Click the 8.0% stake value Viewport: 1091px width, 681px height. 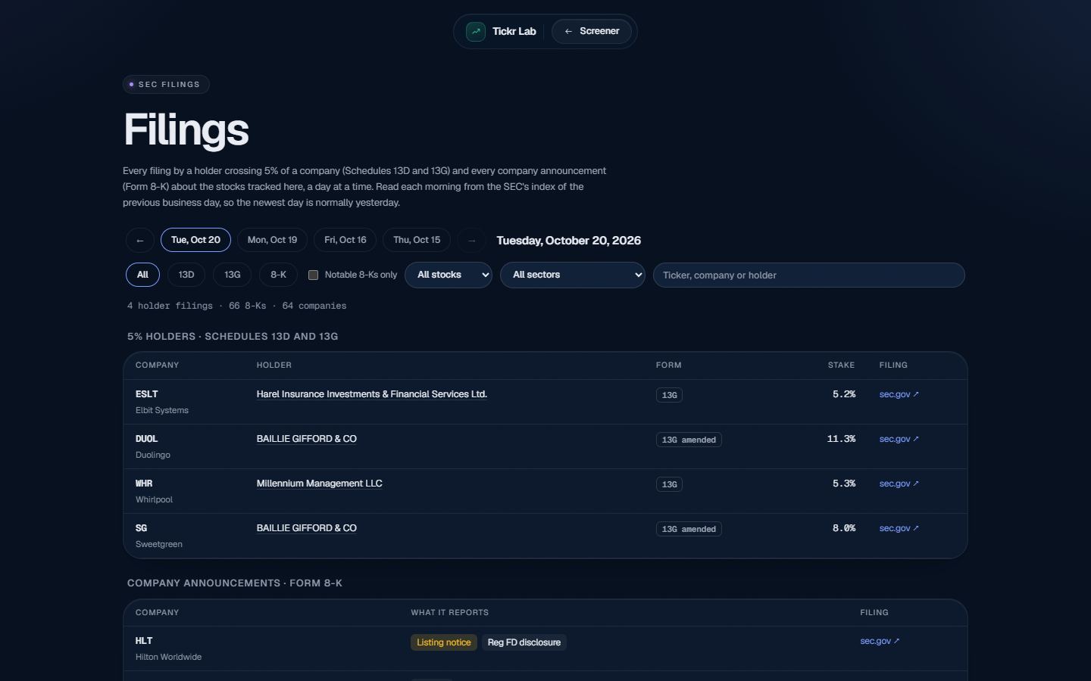(x=844, y=528)
